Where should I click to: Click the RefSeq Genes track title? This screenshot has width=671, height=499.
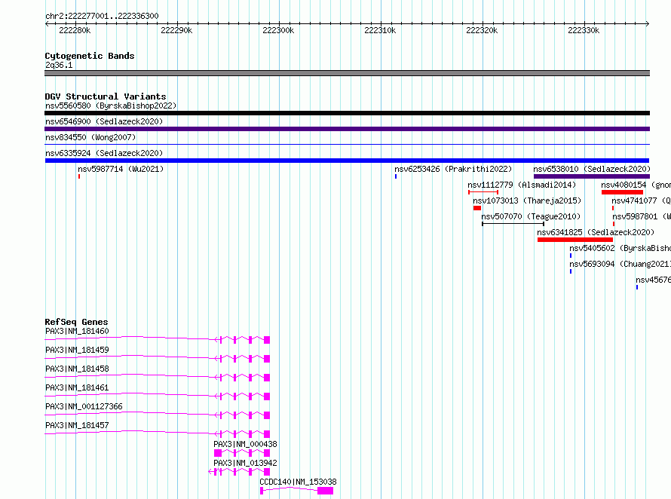coord(77,322)
